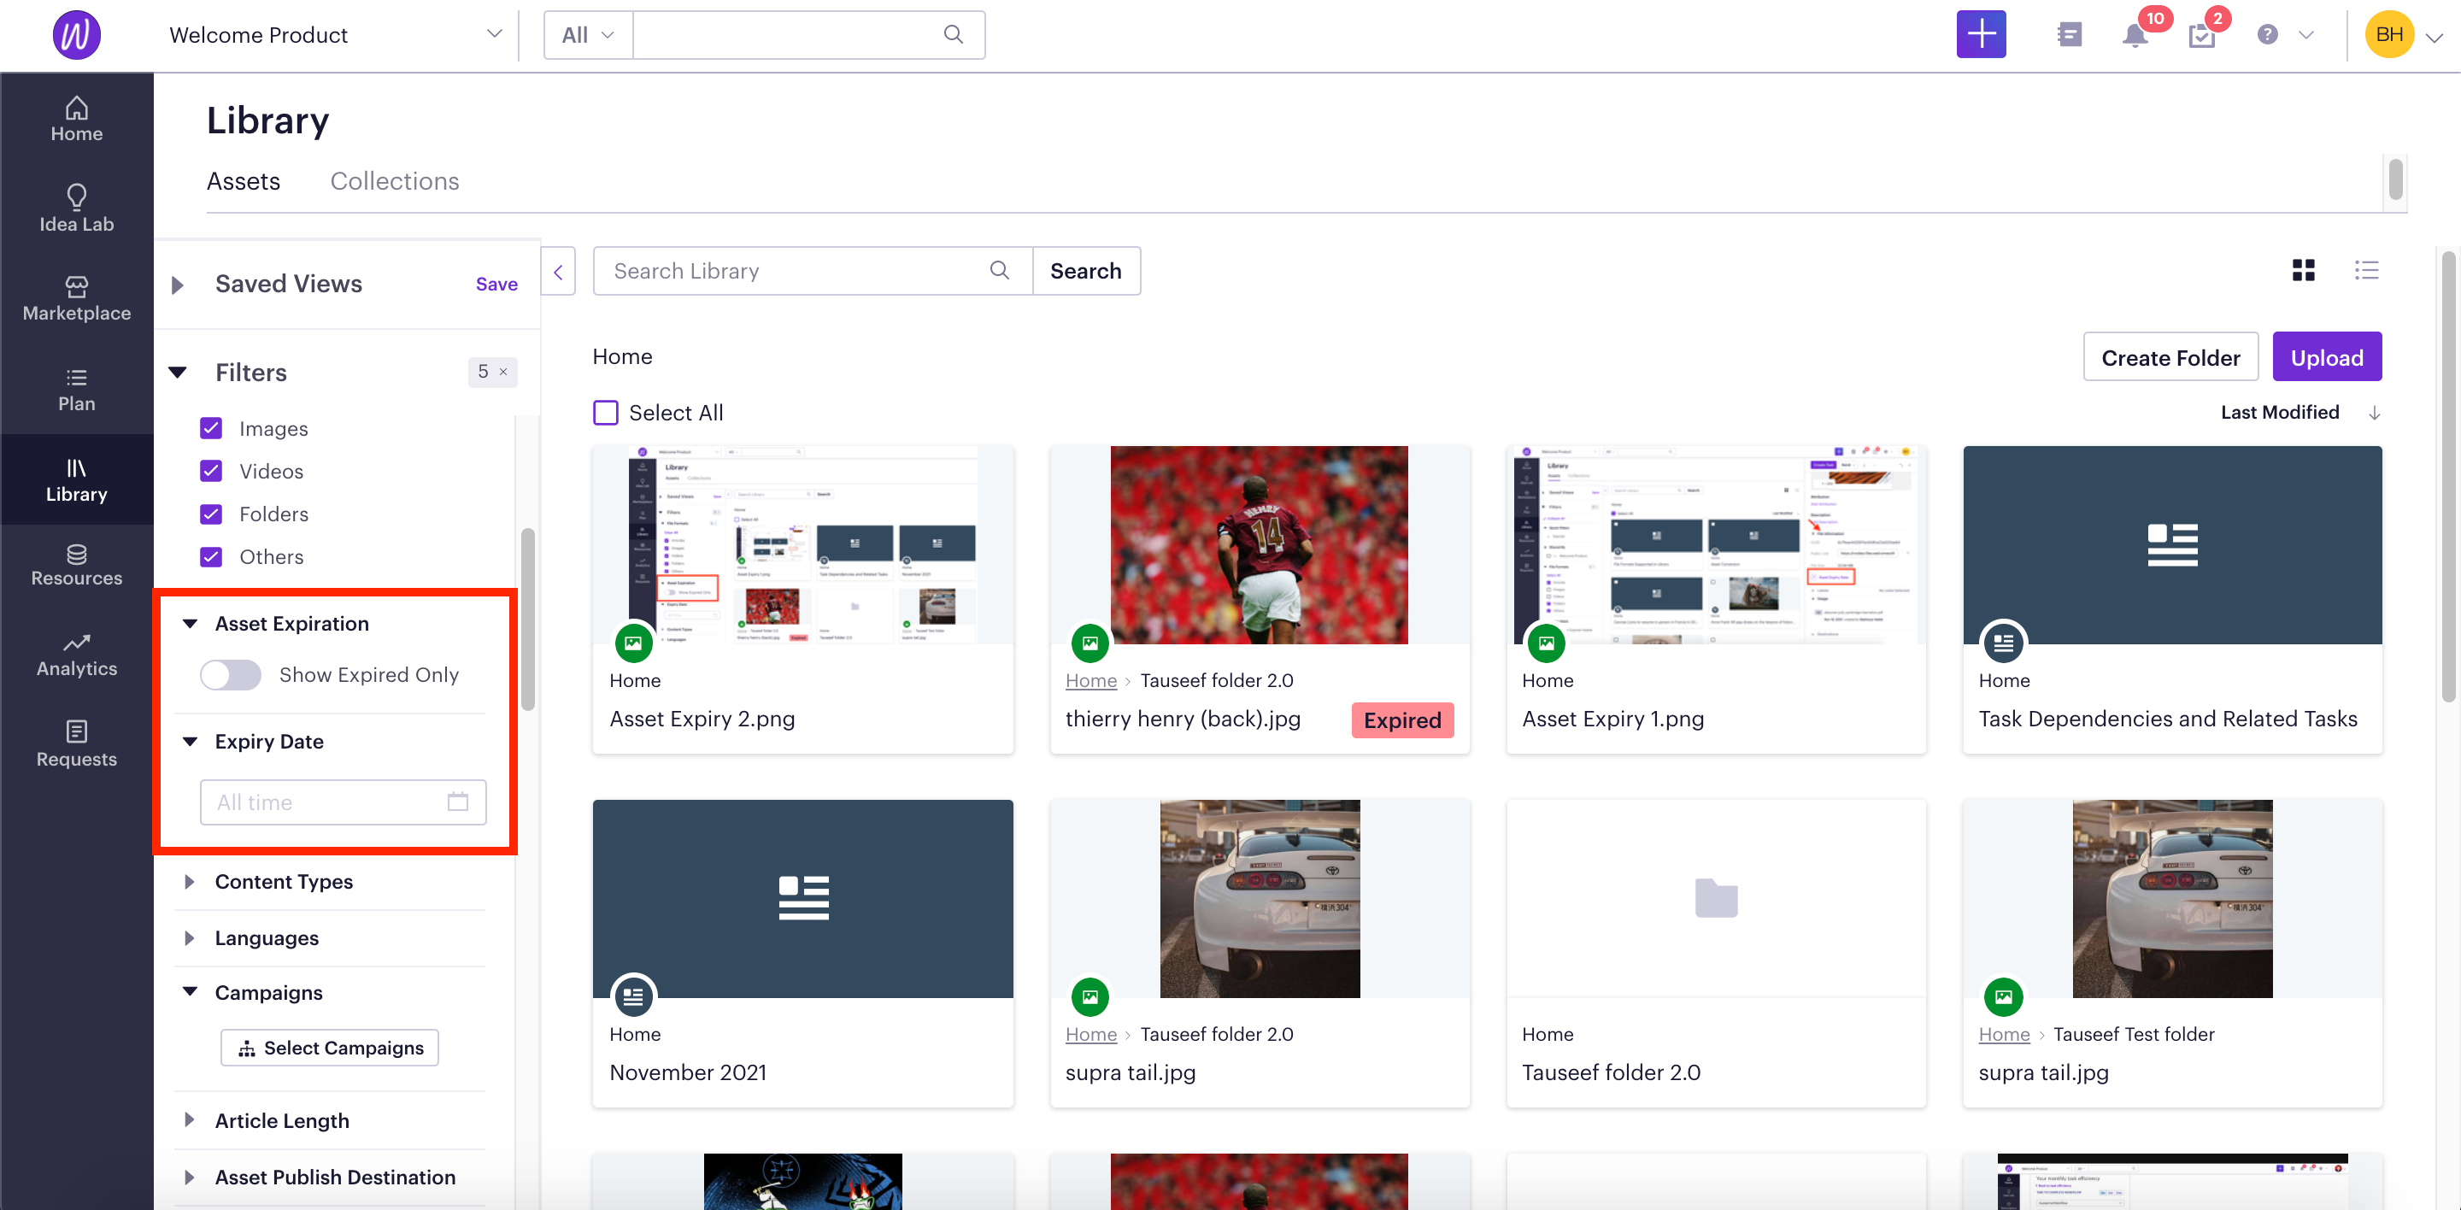Open Home link on thierry henry card

point(1090,680)
